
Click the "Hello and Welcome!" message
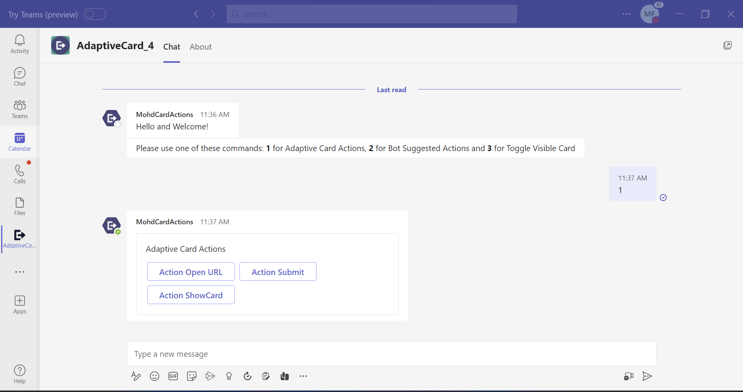point(172,127)
